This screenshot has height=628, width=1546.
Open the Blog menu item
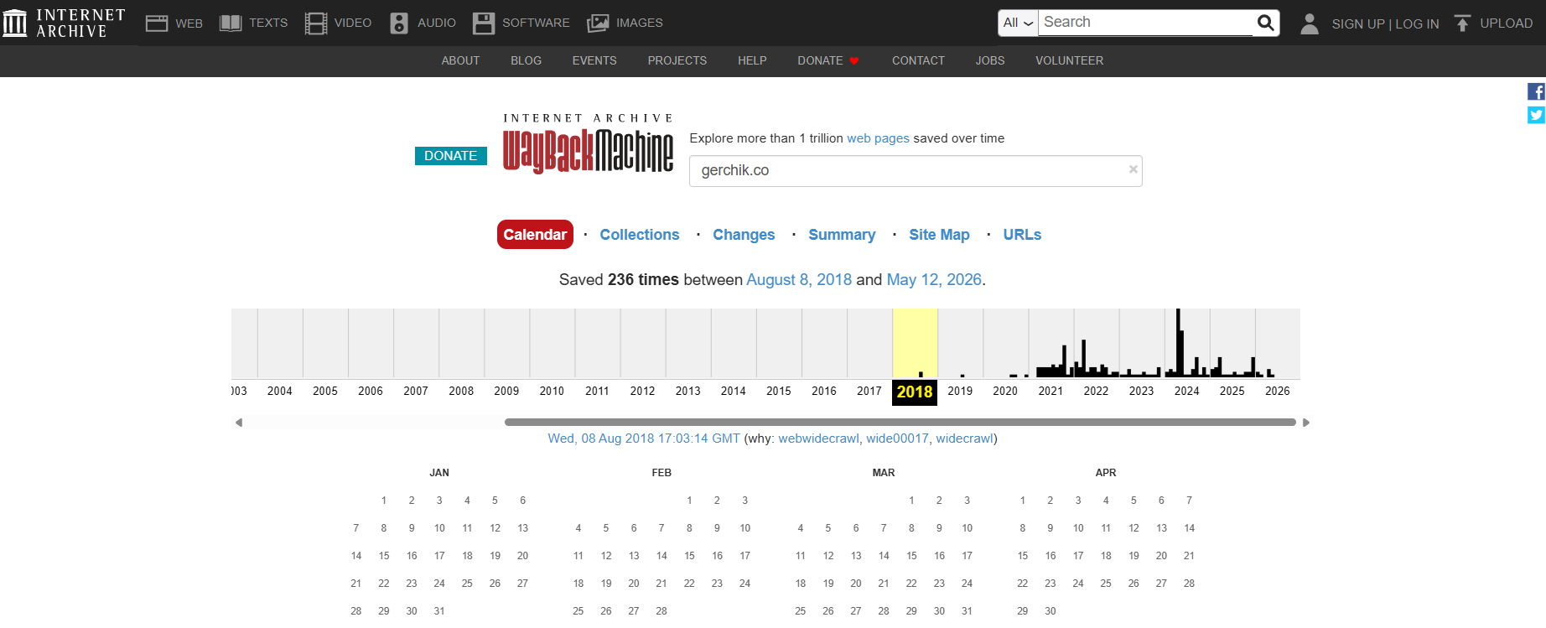click(x=526, y=60)
